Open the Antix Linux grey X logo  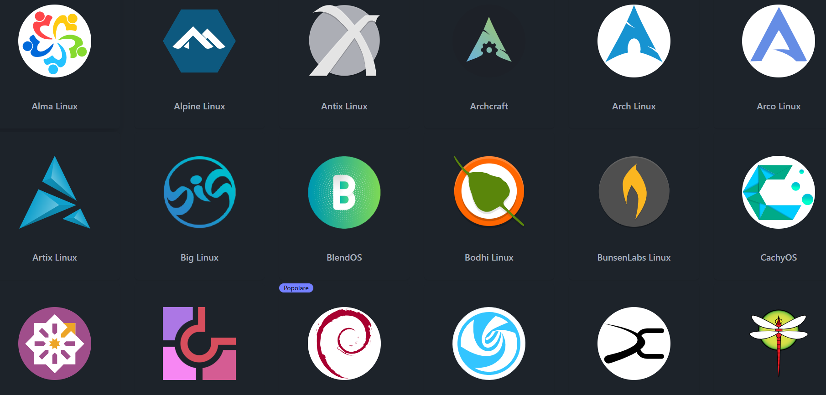point(344,41)
